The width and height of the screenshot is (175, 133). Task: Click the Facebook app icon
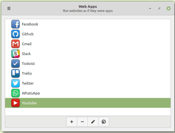16,24
